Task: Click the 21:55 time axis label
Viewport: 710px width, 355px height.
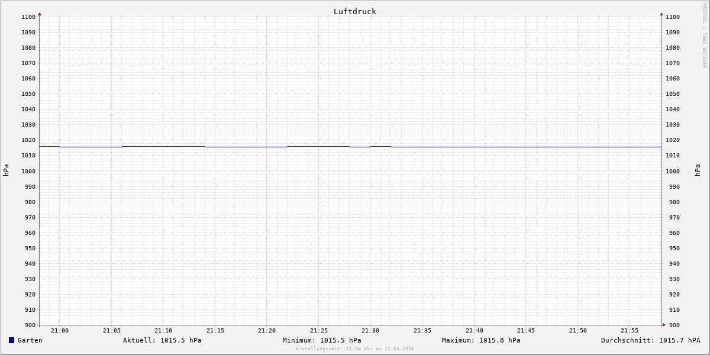Action: click(x=630, y=331)
